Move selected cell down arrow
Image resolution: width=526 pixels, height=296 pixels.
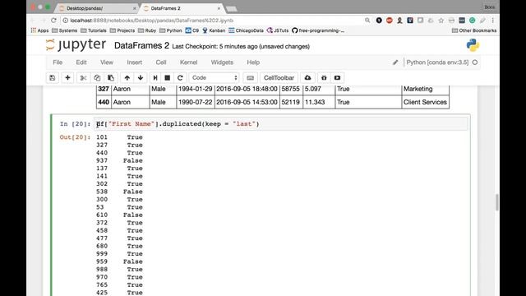pyautogui.click(x=141, y=78)
